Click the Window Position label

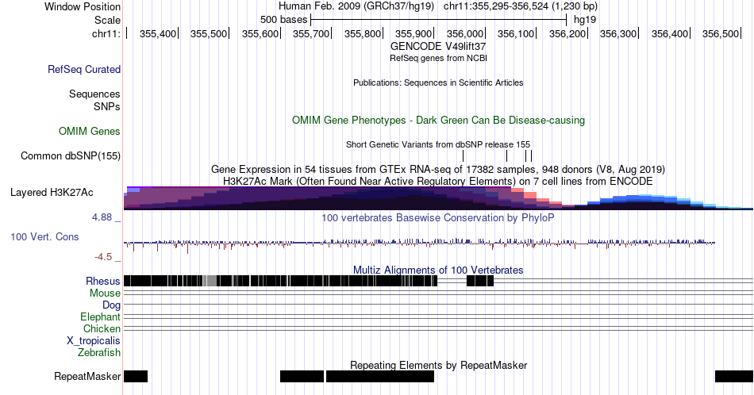pos(83,6)
